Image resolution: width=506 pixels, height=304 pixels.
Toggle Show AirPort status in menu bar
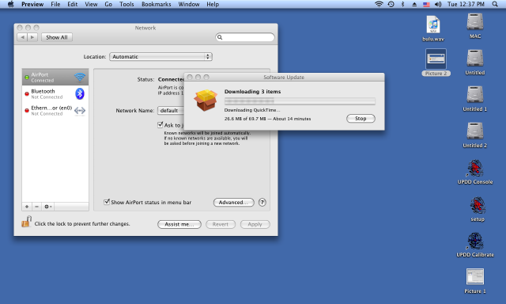[107, 202]
